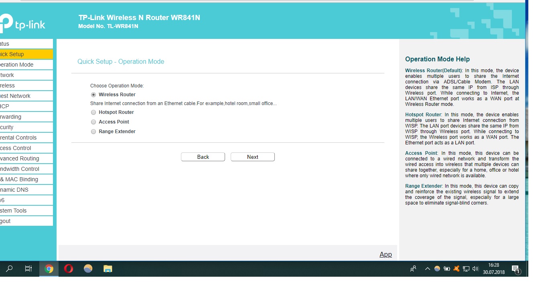The width and height of the screenshot is (548, 308).
Task: Open Windows search from the taskbar
Action: [9, 269]
